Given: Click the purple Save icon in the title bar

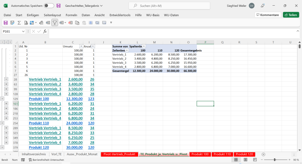Looking at the screenshot, I should (59, 6).
